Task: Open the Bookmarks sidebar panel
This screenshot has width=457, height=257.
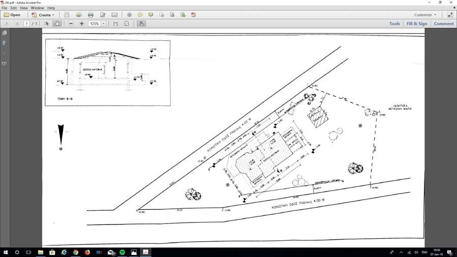Action: pyautogui.click(x=5, y=43)
